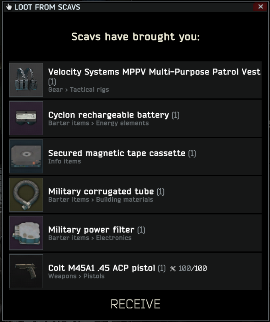The image size is (270, 322).
Task: Click the durability wrench icon beside 100/100
Action: (173, 269)
